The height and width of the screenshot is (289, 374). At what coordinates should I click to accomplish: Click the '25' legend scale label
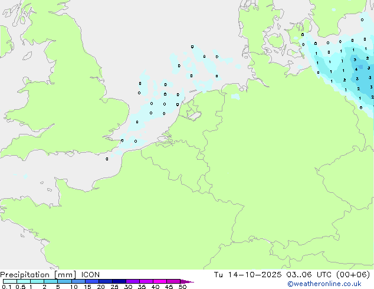click(114, 287)
